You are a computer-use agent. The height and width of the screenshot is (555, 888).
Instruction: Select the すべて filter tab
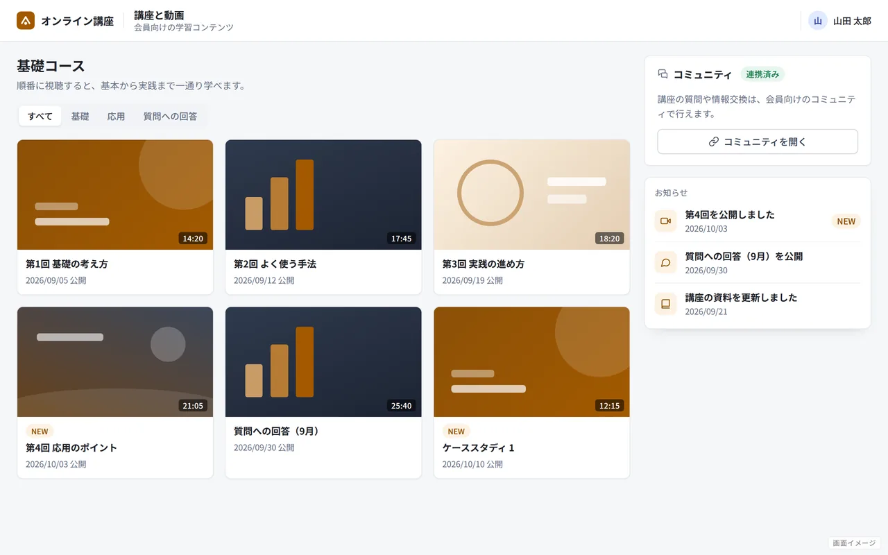[x=40, y=117]
